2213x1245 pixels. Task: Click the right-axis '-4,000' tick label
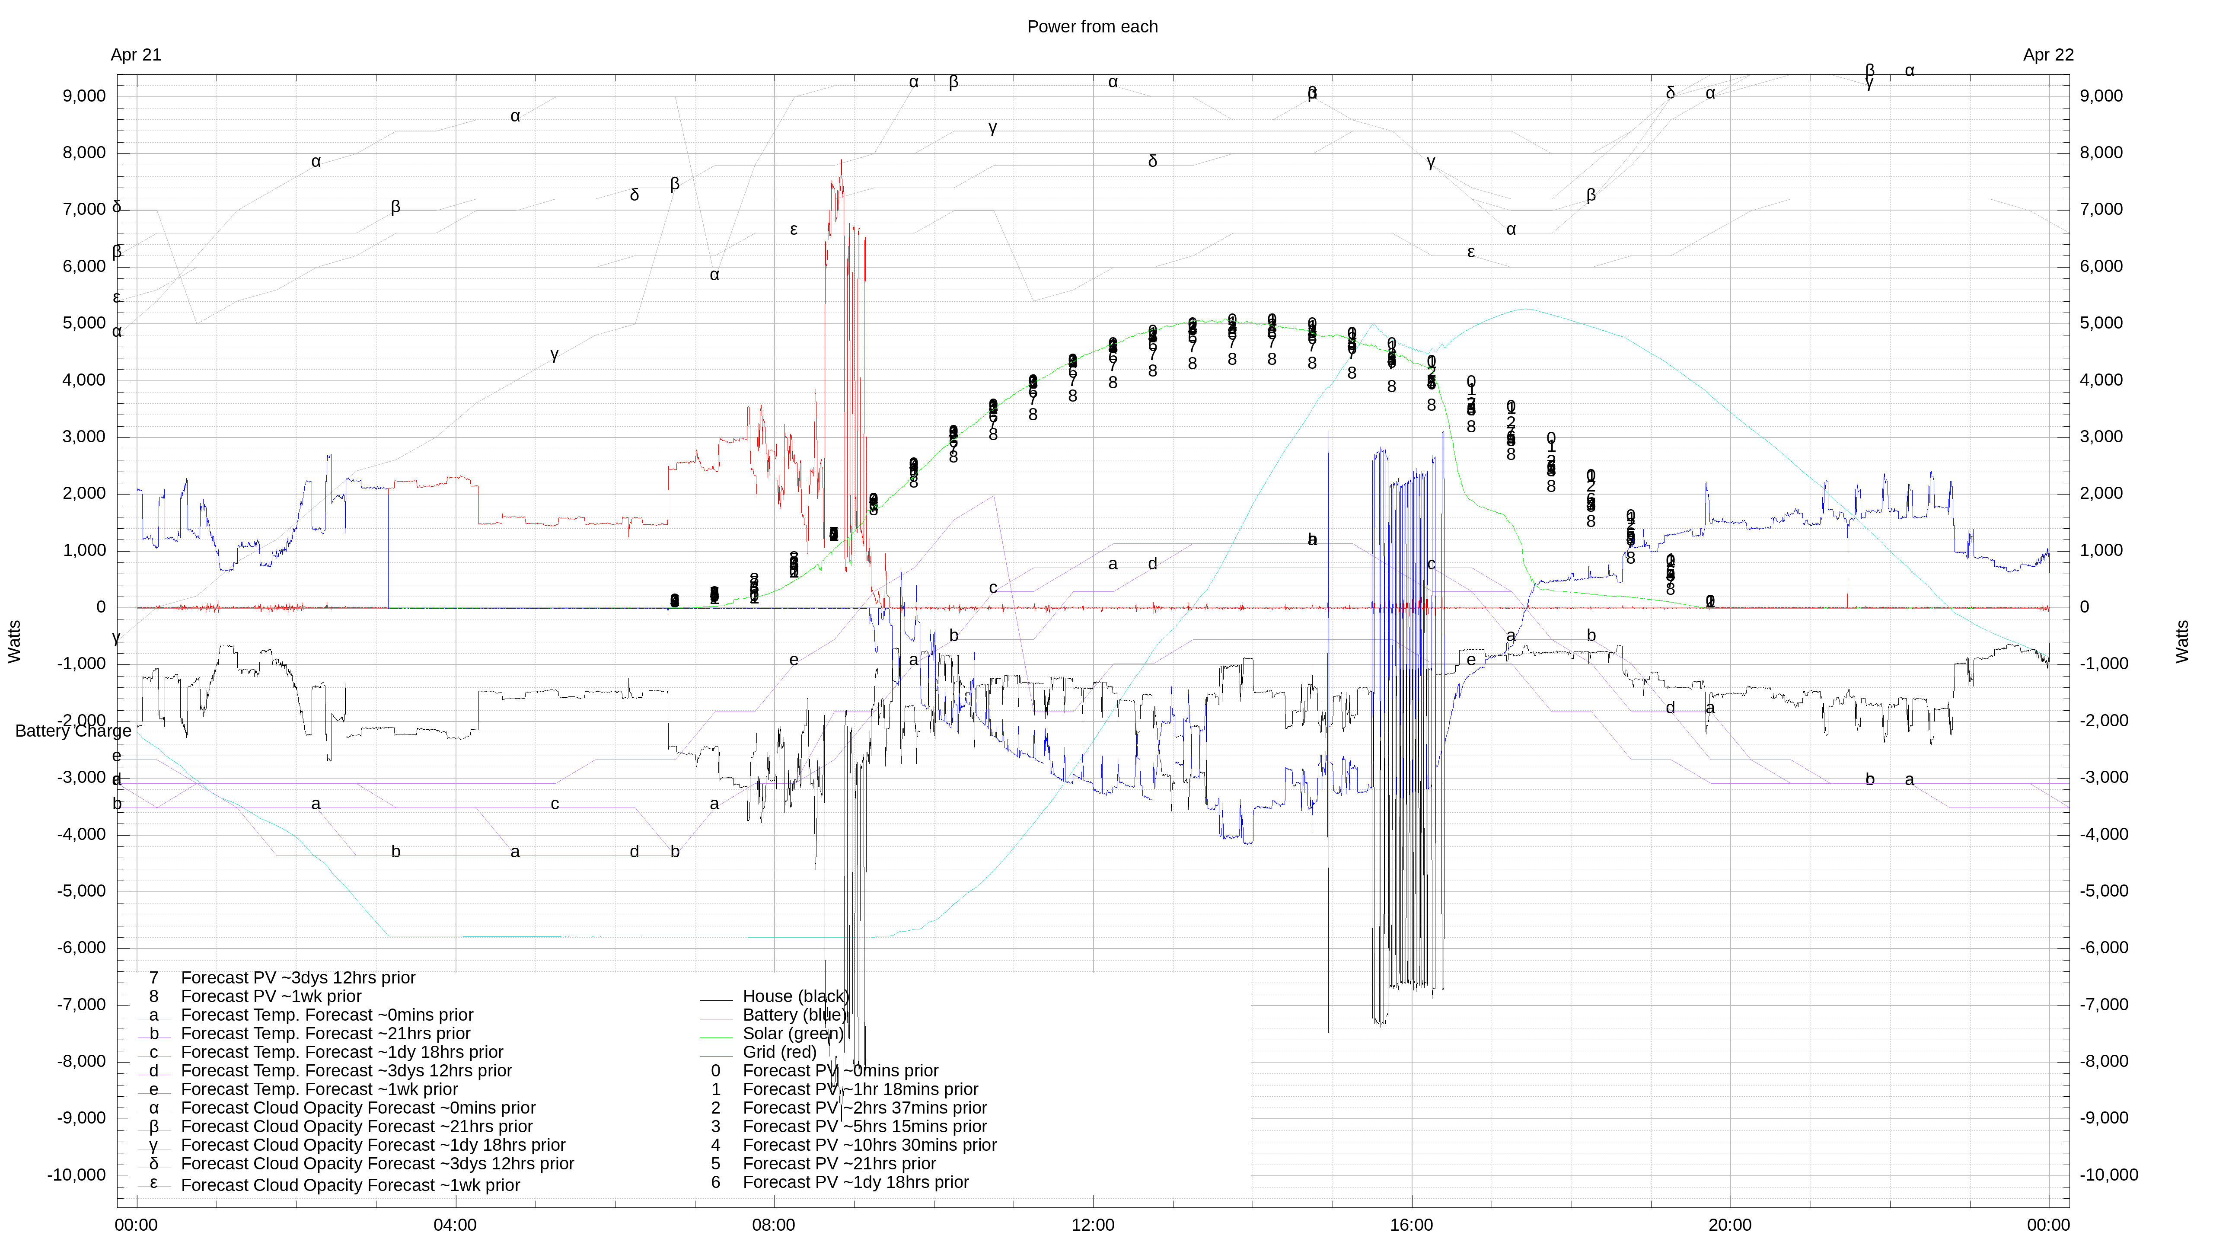[2104, 834]
